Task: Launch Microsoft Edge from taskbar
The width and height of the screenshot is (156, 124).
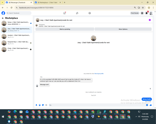Action: (x=15, y=112)
